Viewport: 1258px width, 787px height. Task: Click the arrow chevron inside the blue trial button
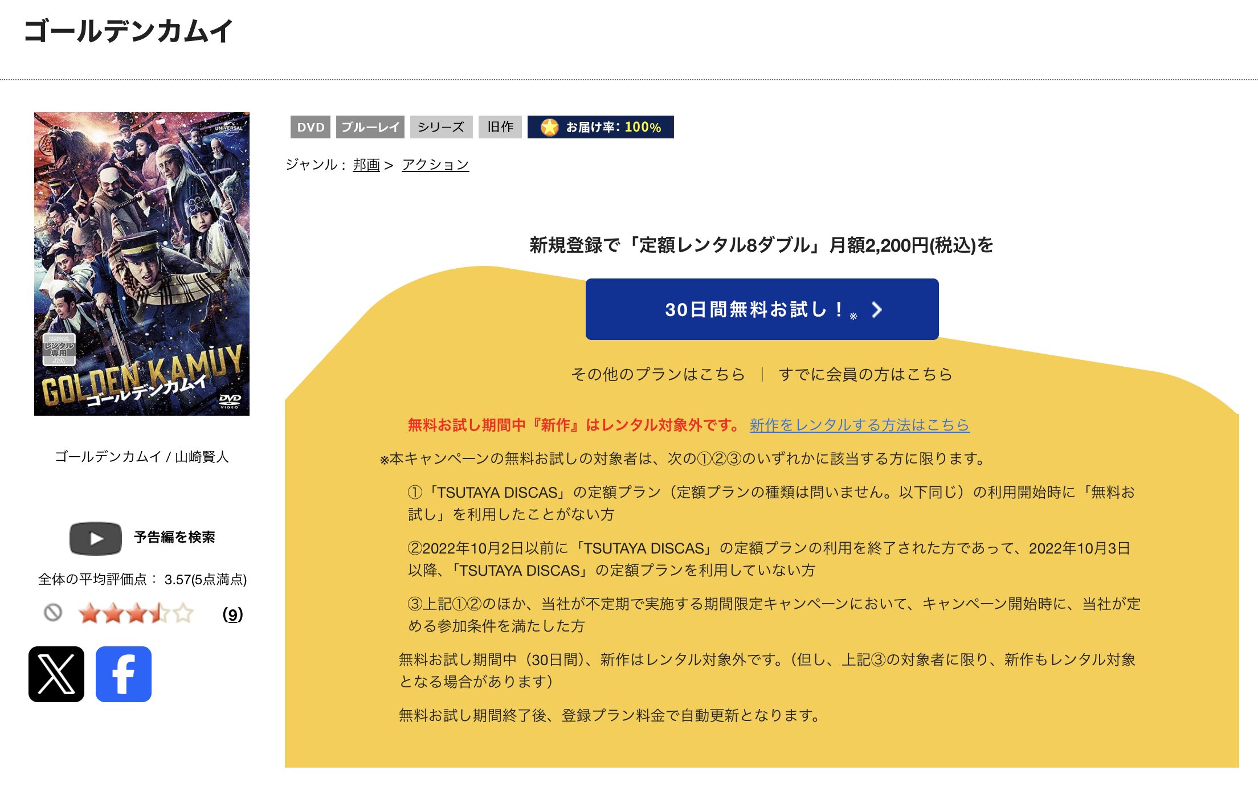tap(877, 309)
